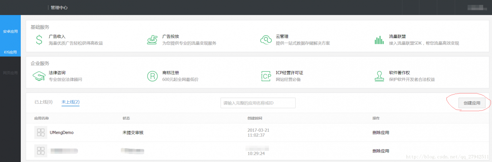Open the 商标注册 service title

coord(170,73)
